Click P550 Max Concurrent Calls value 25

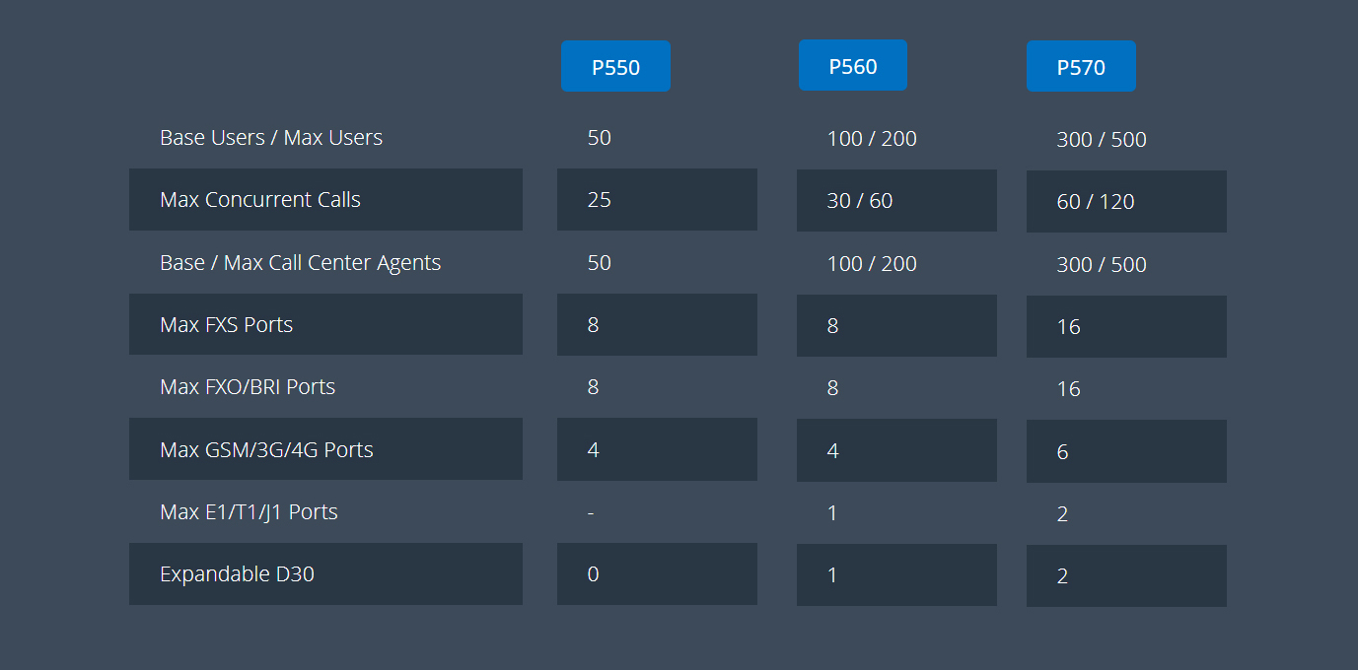tap(600, 200)
